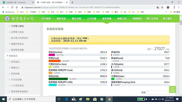
Task: Open Chrome from the Windows taskbar
Action: coord(109,99)
